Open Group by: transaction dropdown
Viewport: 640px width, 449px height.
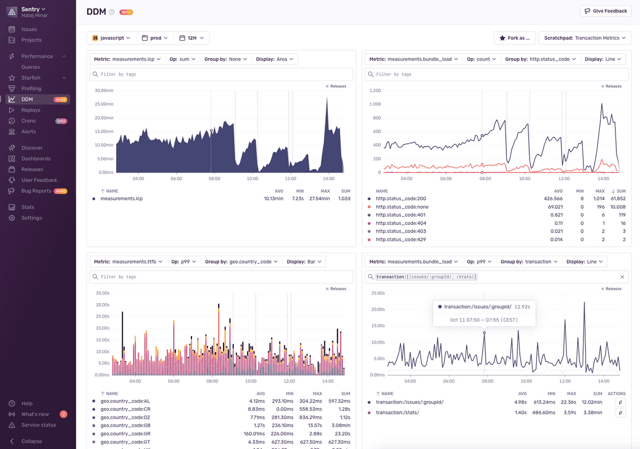tap(529, 262)
